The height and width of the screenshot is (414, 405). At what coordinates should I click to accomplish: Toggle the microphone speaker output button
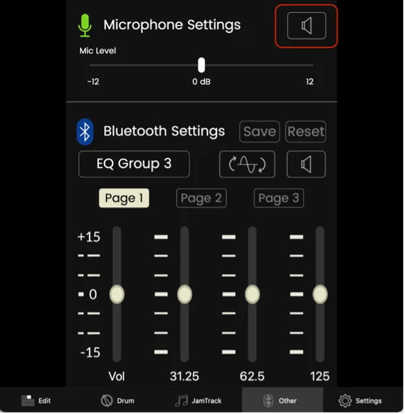point(307,26)
